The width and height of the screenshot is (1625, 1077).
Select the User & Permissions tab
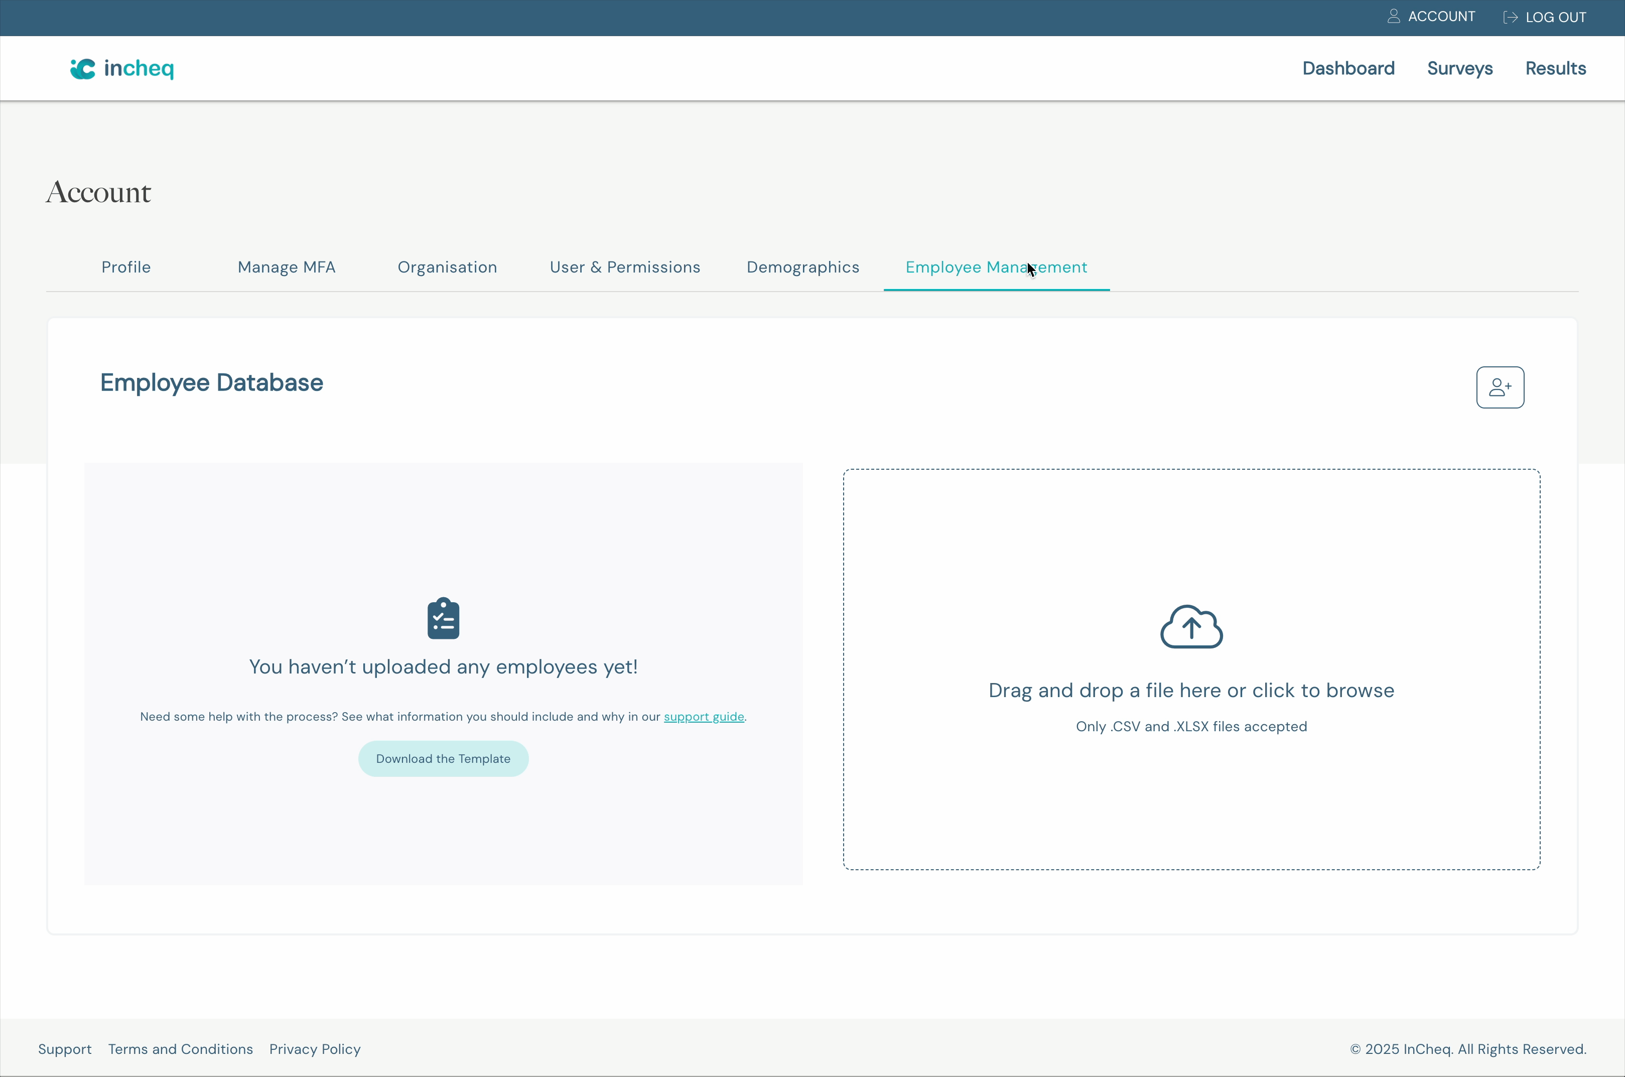pos(625,267)
